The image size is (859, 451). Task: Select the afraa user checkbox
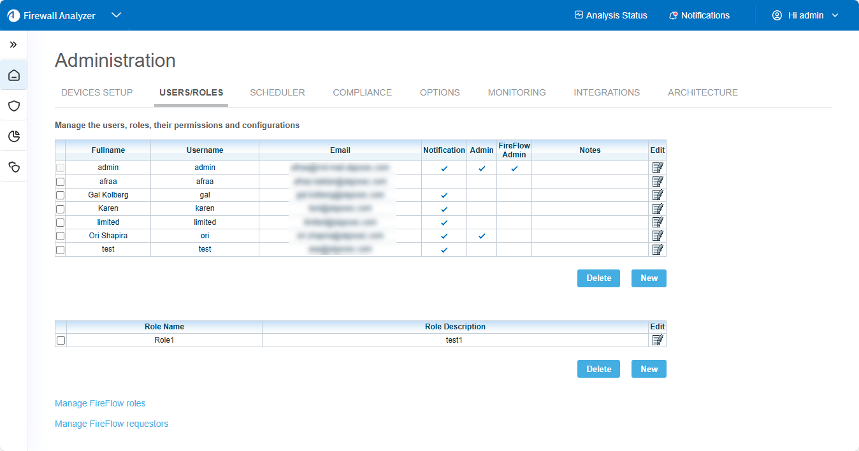[61, 182]
